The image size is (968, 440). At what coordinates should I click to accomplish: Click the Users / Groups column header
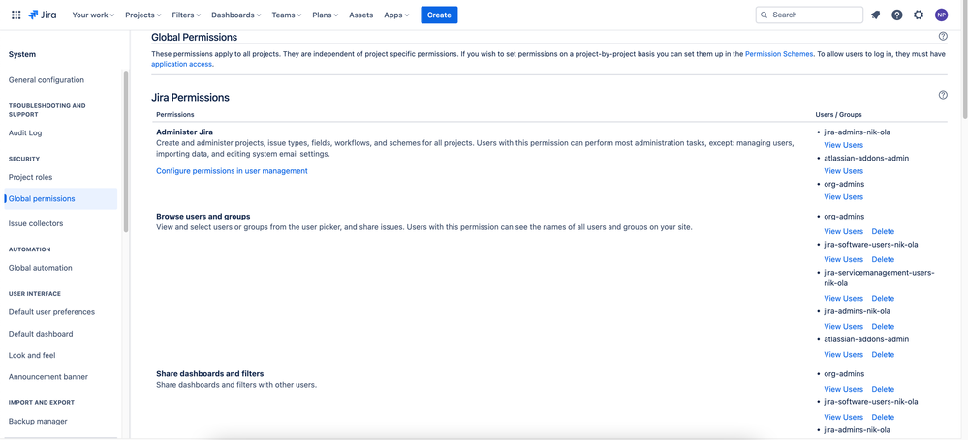click(838, 115)
